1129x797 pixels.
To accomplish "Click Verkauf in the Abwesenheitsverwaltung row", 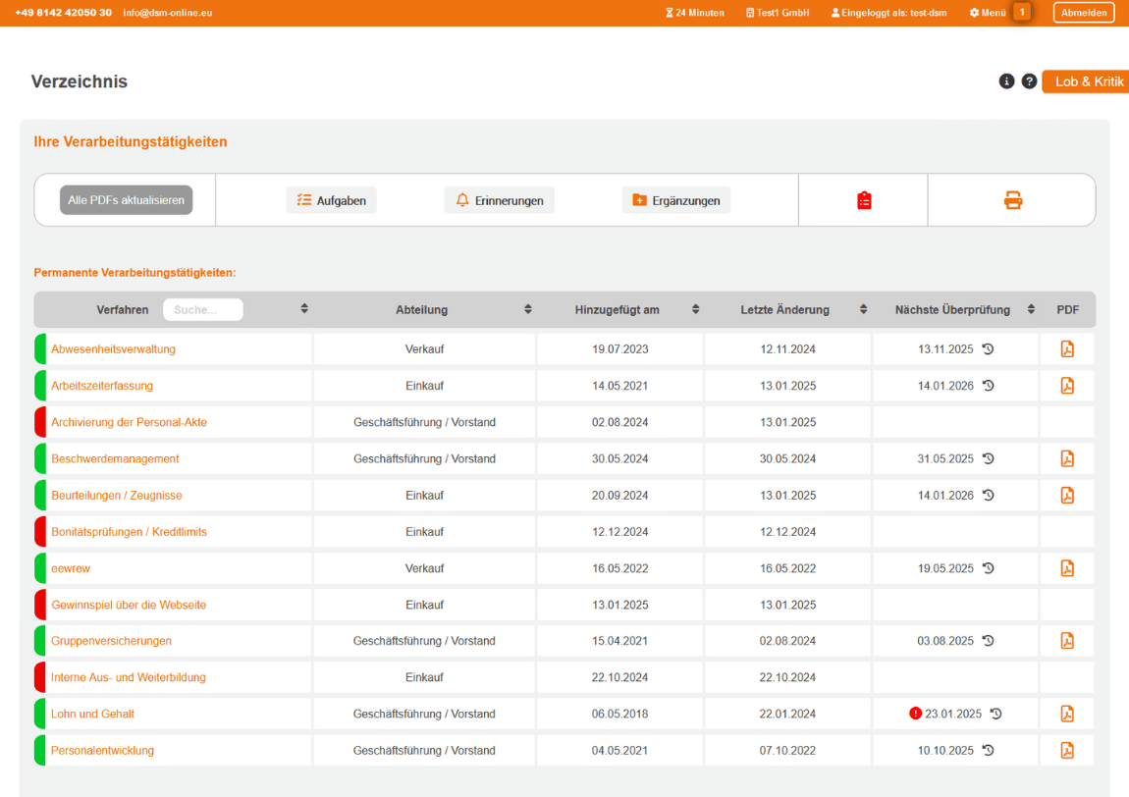I will (425, 349).
